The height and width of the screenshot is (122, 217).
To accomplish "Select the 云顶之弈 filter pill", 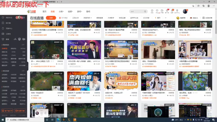I will [76, 18].
